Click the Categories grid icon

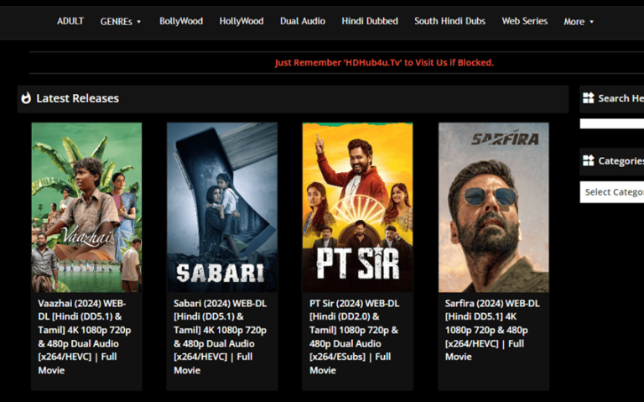588,160
